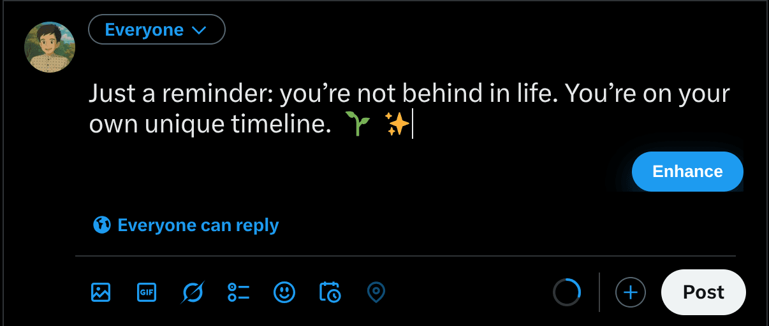
Task: Tag a location with the pin icon
Action: pyautogui.click(x=376, y=292)
